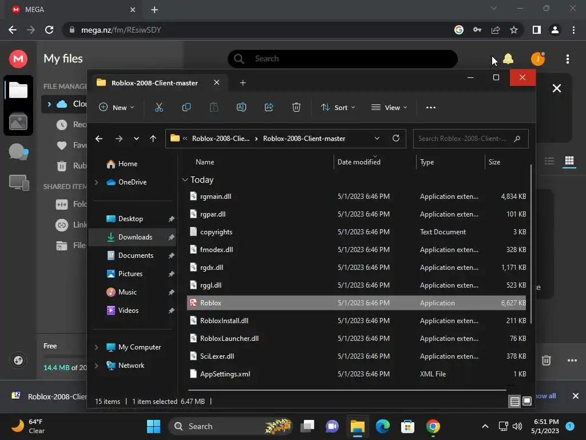The image size is (586, 440).
Task: Open Chrome side panel icon
Action: (537, 30)
